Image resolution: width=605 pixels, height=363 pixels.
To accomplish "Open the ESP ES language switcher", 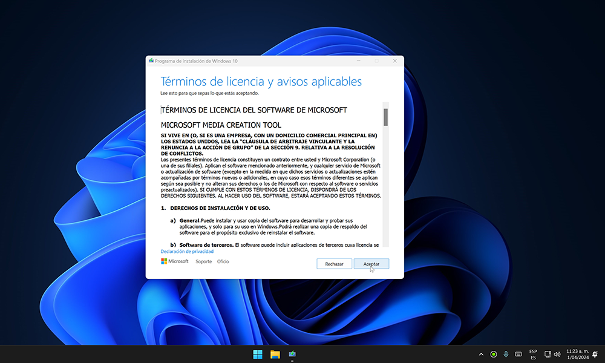I will click(x=533, y=354).
